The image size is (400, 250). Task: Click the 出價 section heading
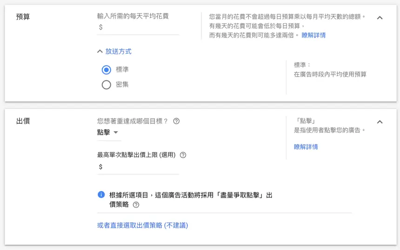pyautogui.click(x=23, y=121)
